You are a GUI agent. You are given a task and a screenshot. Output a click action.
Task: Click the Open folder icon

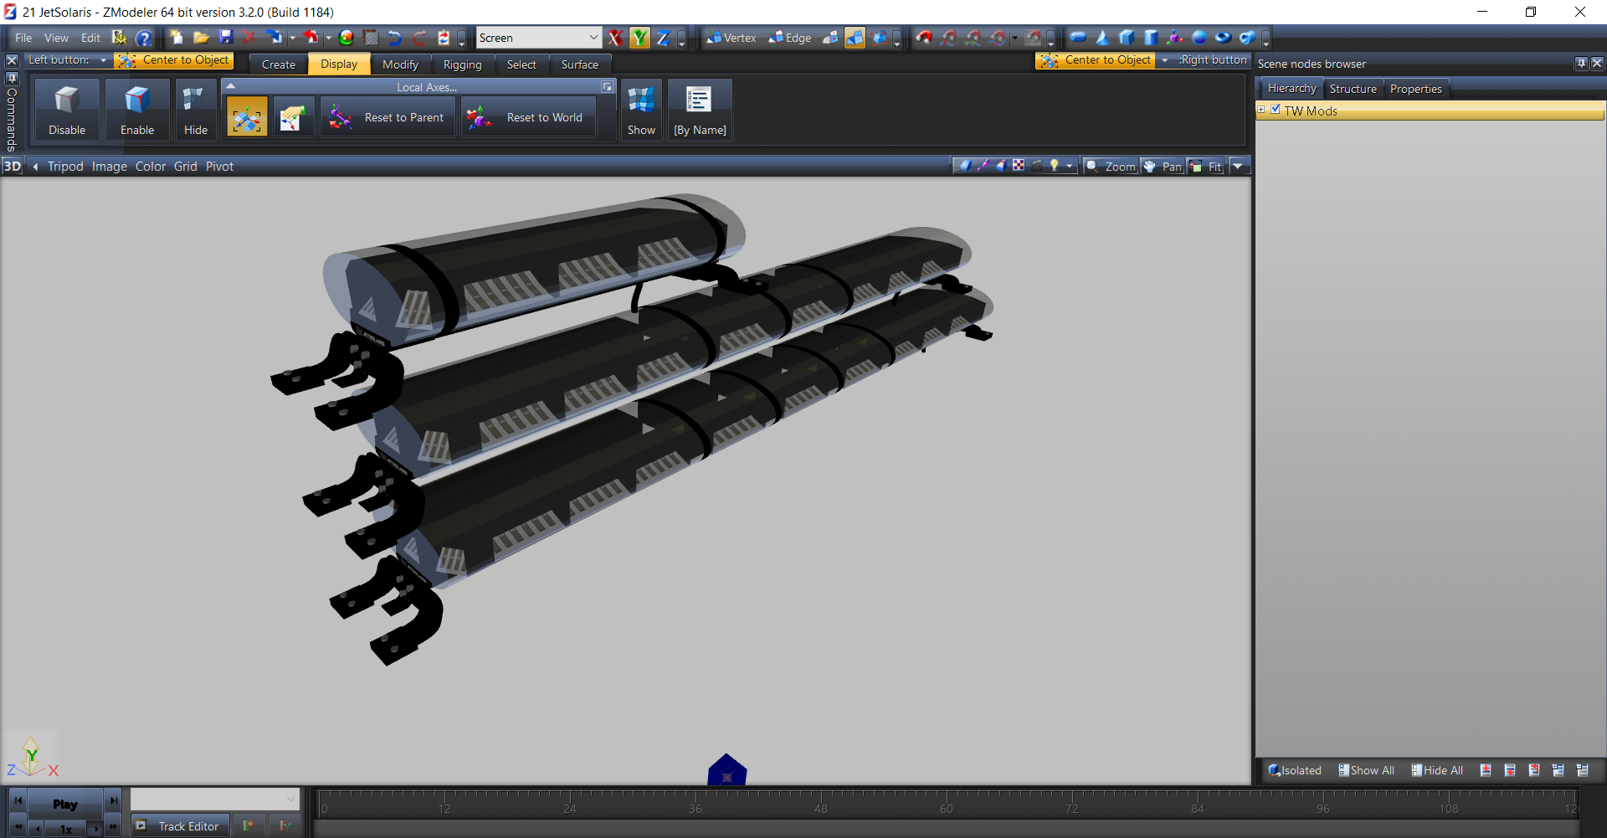201,38
